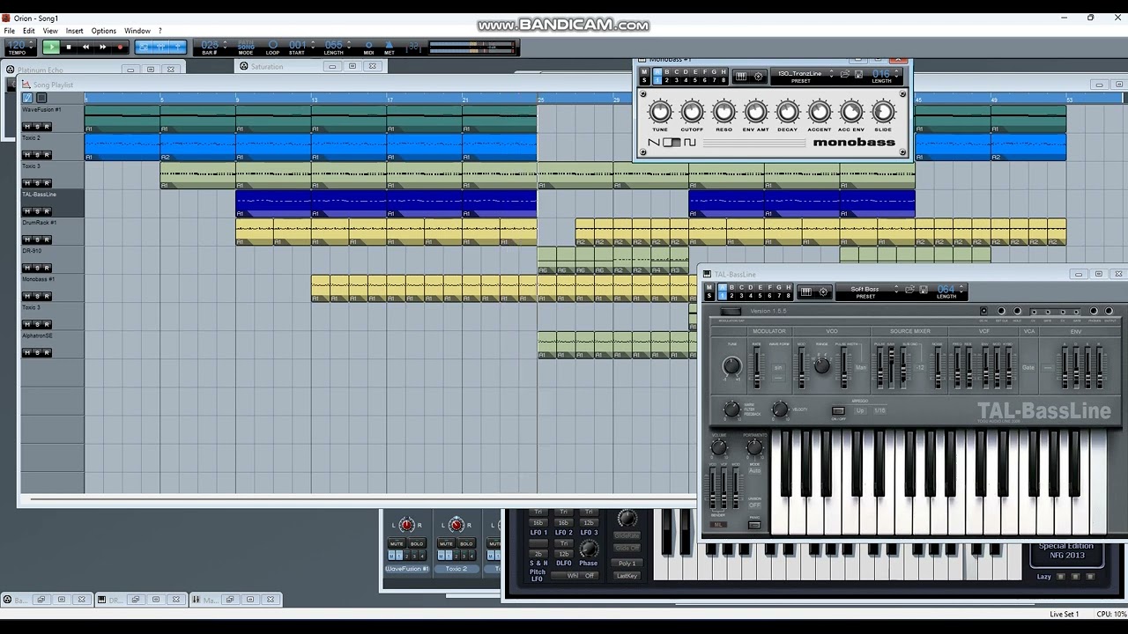
Task: Select pattern 3 in TAL-BassLine
Action: click(741, 296)
